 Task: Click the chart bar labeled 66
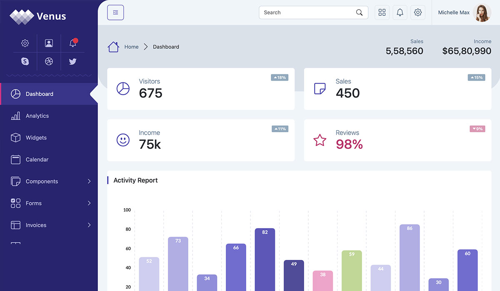(236, 267)
